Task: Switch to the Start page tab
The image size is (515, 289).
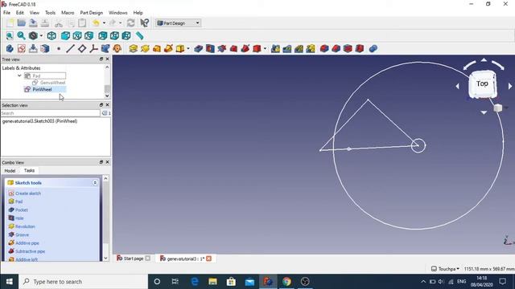Action: point(134,258)
